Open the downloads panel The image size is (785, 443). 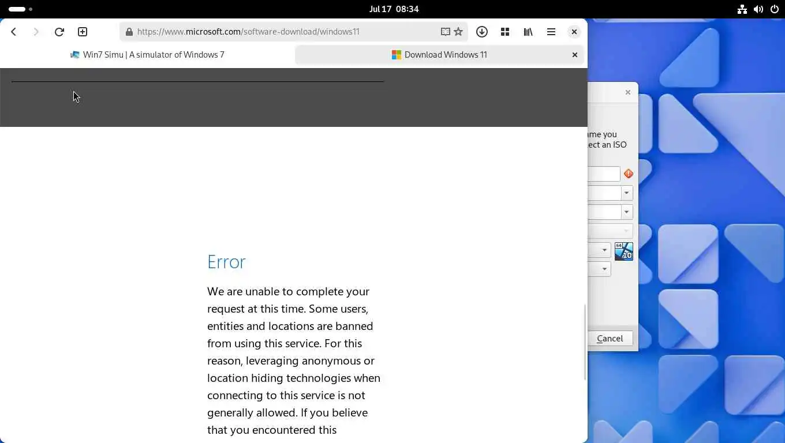[482, 32]
